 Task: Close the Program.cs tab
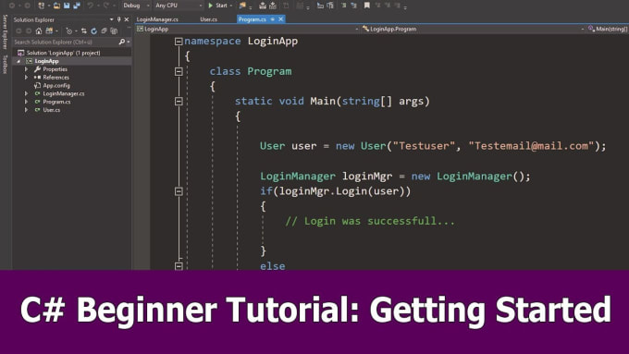click(x=281, y=19)
